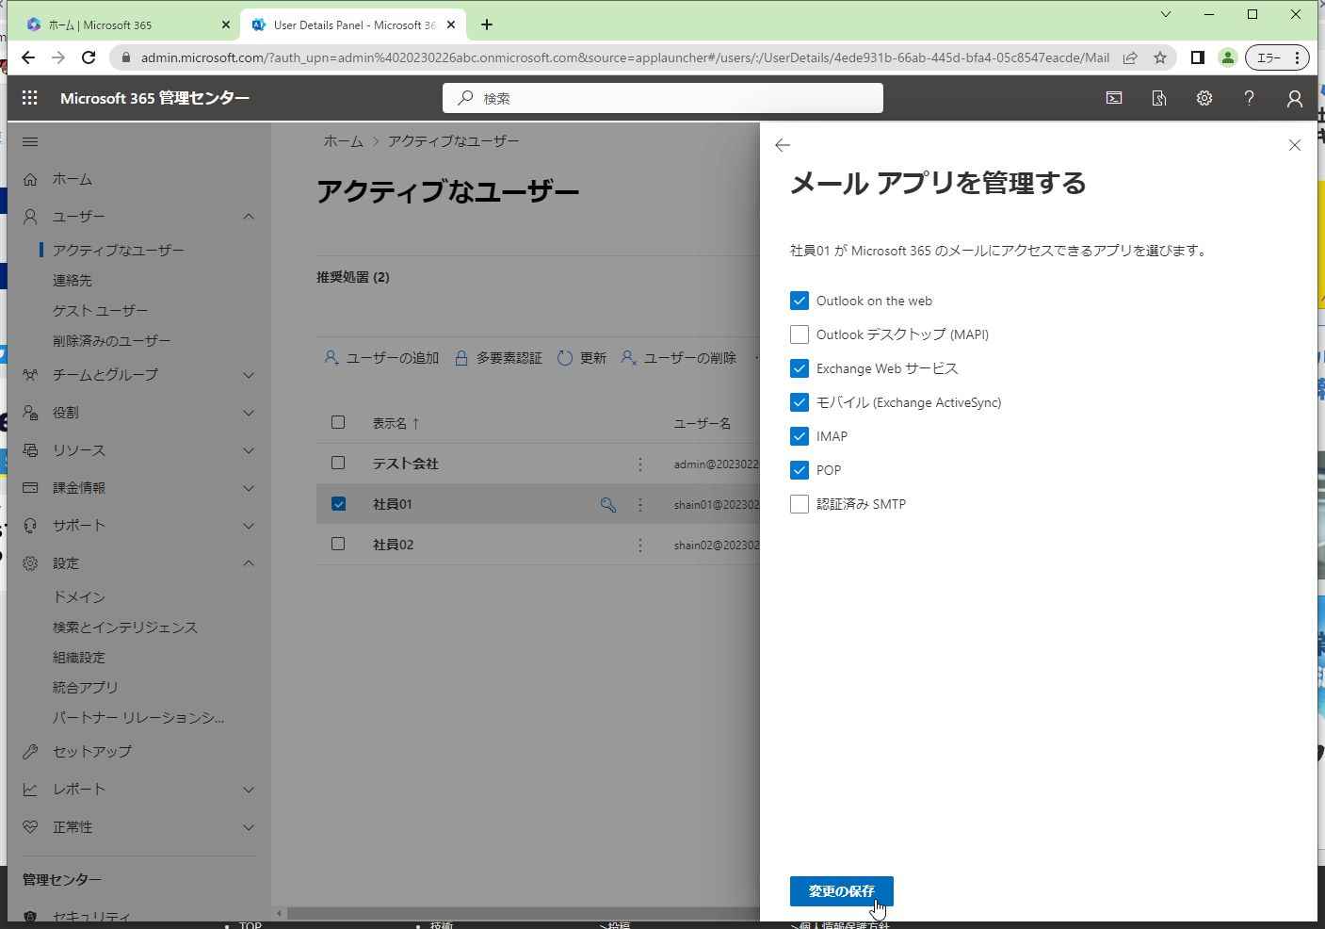Image resolution: width=1325 pixels, height=929 pixels.
Task: Toggle select-all checkbox in user table header
Action: [338, 423]
